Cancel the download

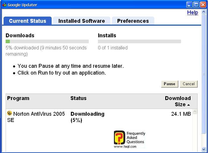click(189, 84)
